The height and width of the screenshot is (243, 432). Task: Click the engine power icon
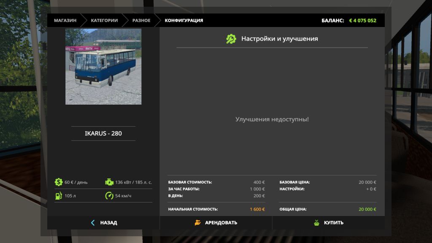[109, 182]
